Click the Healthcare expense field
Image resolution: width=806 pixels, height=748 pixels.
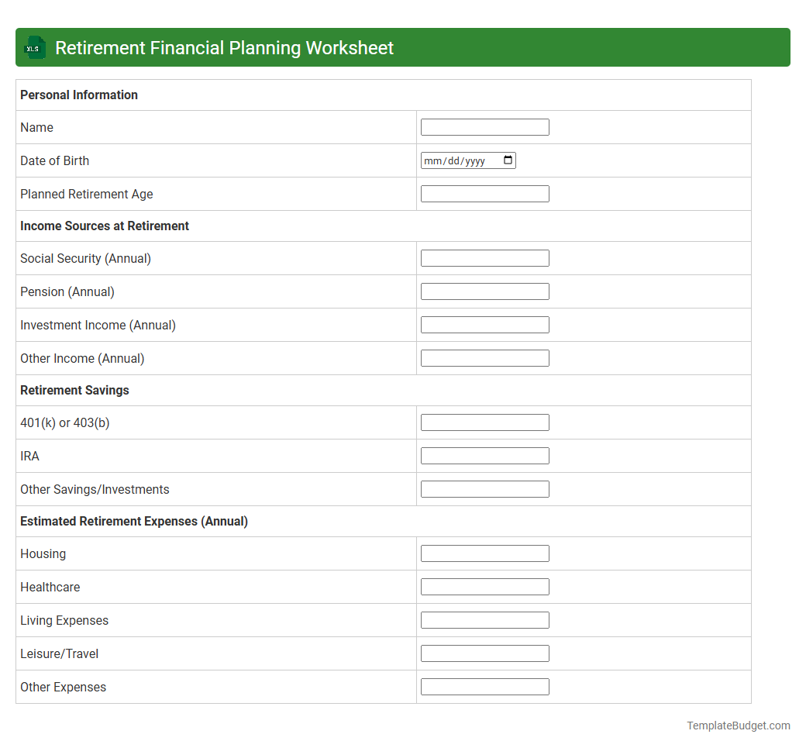point(484,586)
